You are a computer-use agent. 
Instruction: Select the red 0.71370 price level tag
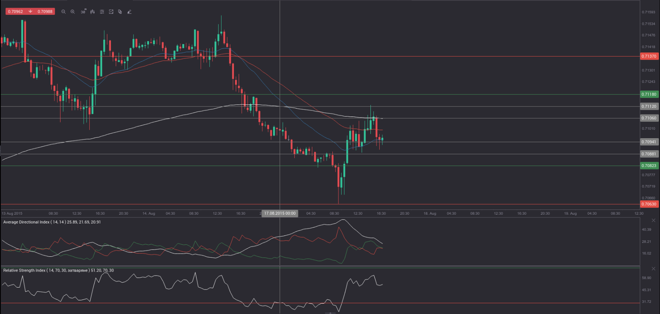point(649,56)
